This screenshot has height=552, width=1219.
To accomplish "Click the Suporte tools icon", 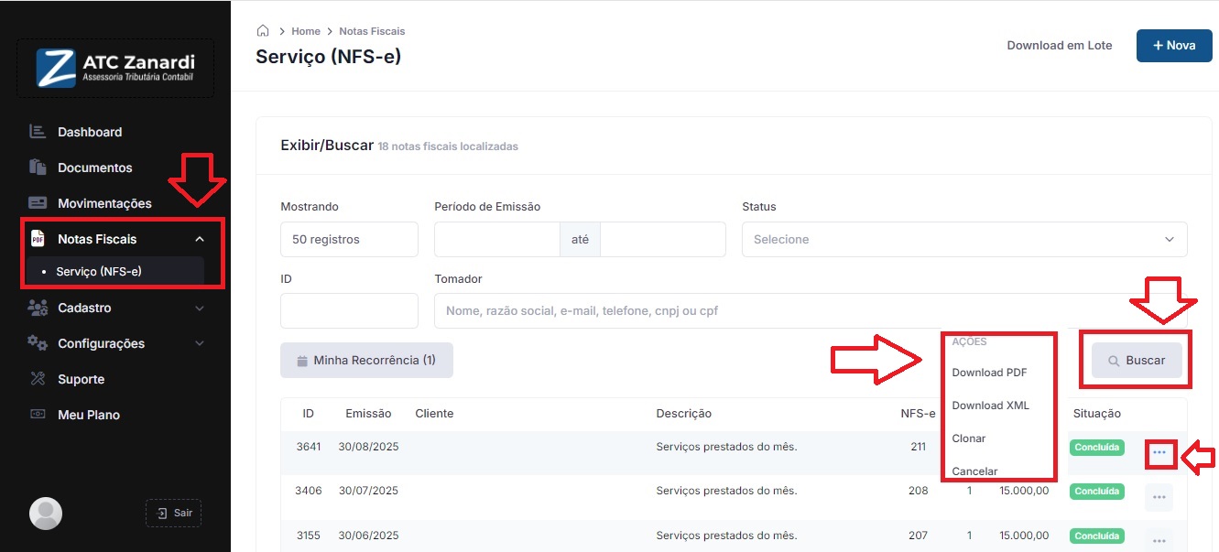I will [x=38, y=379].
